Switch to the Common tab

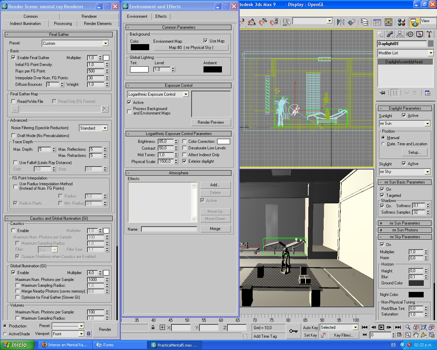(x=31, y=16)
